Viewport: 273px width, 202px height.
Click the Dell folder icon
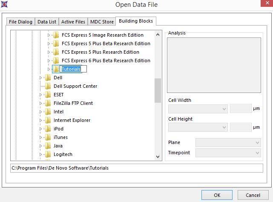[48, 78]
